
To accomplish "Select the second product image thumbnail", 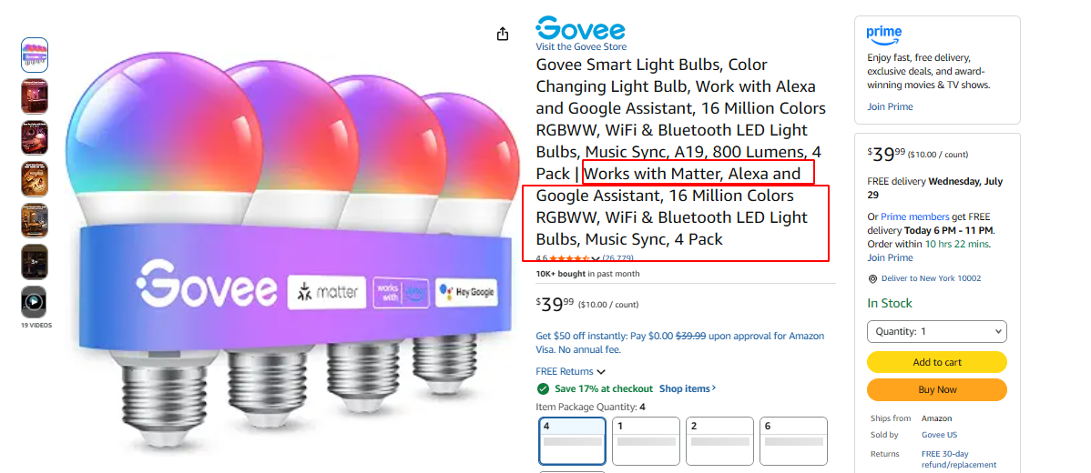I will [35, 96].
